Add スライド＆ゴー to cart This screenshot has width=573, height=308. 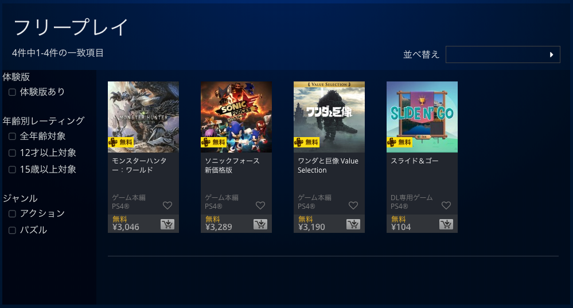click(446, 224)
